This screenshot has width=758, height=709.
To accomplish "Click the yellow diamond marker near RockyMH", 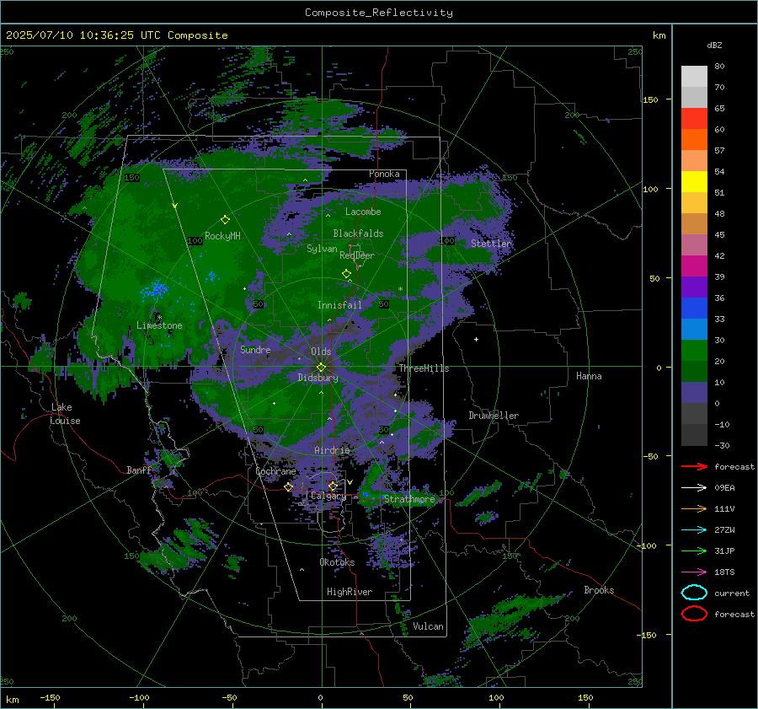I will click(225, 220).
